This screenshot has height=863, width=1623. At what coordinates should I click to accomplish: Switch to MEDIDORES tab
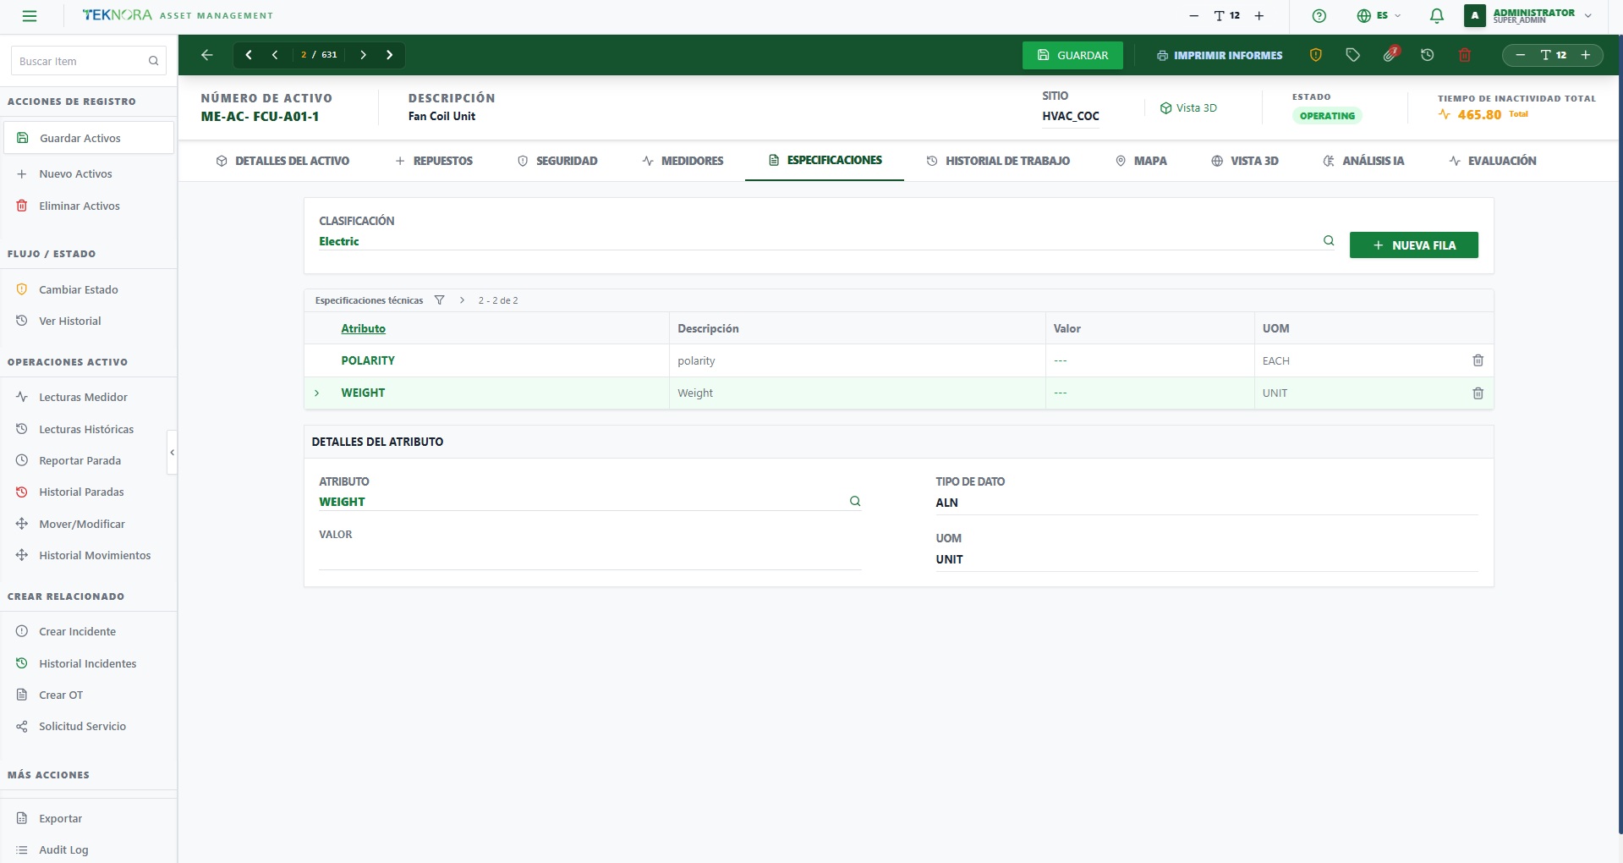(x=683, y=161)
